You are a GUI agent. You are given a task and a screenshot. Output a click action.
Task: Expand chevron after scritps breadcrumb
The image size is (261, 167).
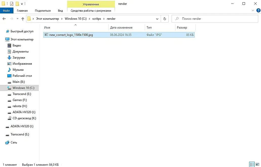click(104, 19)
